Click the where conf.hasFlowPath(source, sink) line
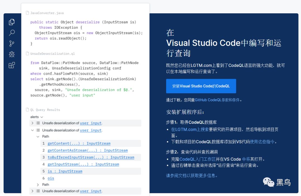301x196 pixels. click(69, 74)
